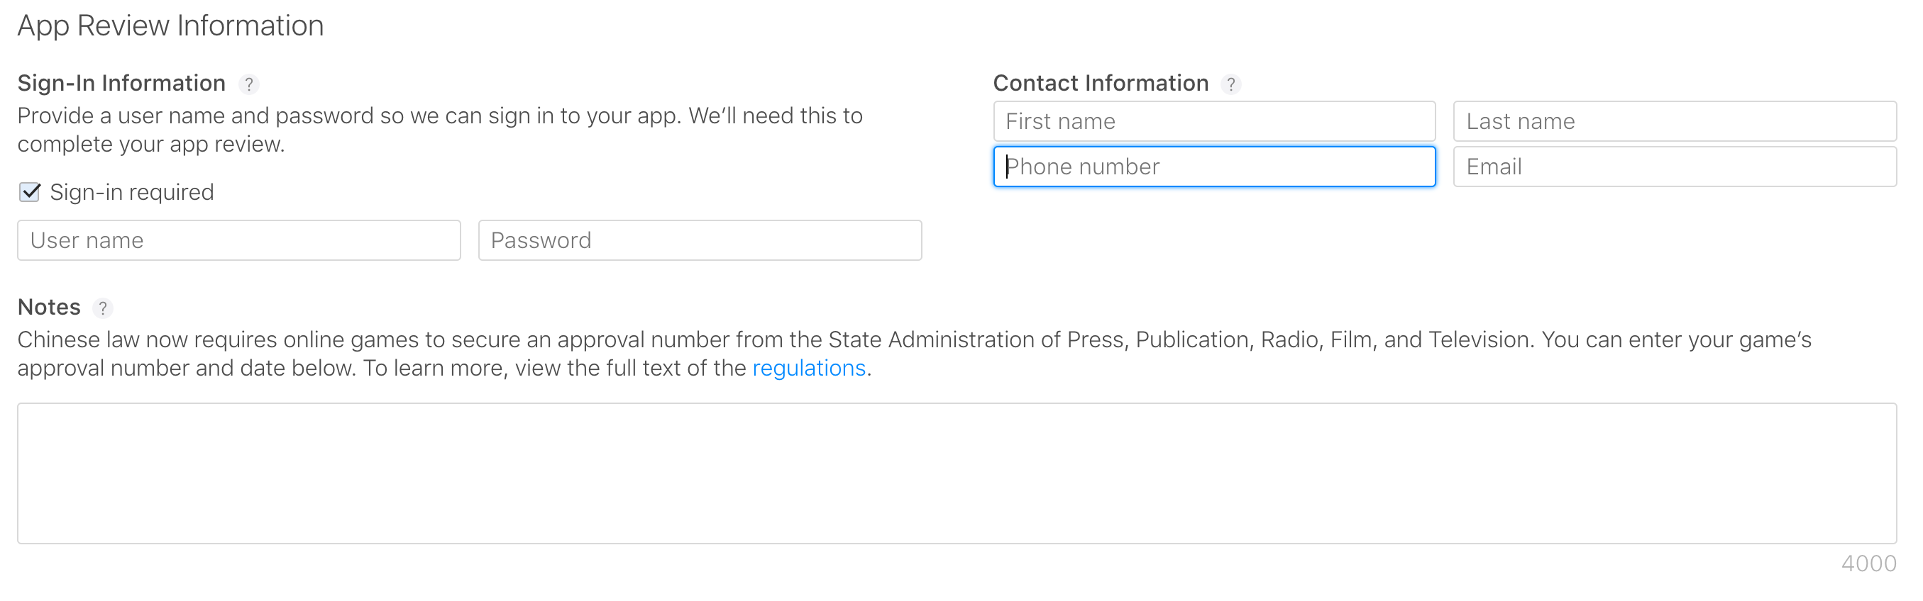Click the Sign-In Information help icon
The width and height of the screenshot is (1923, 601).
point(248,84)
